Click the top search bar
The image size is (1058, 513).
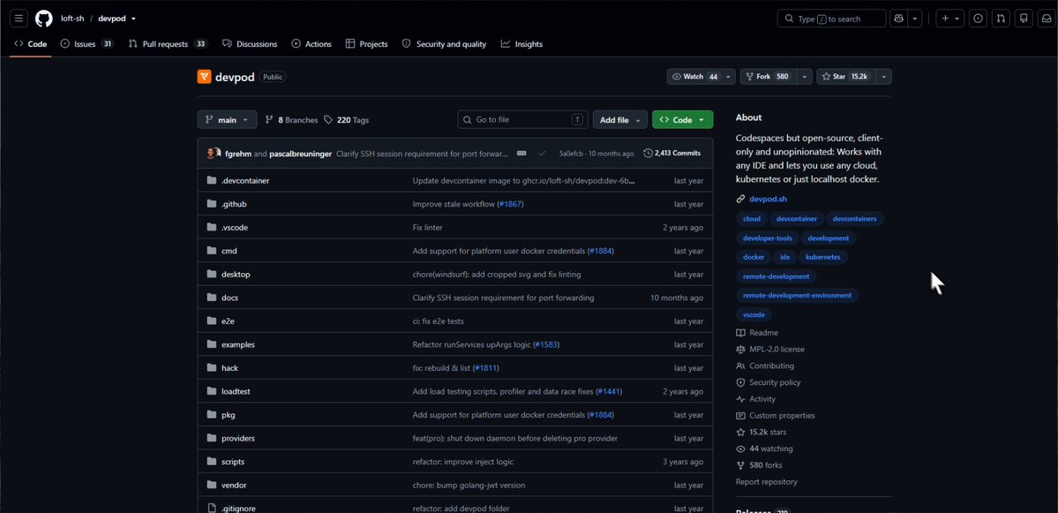[831, 19]
